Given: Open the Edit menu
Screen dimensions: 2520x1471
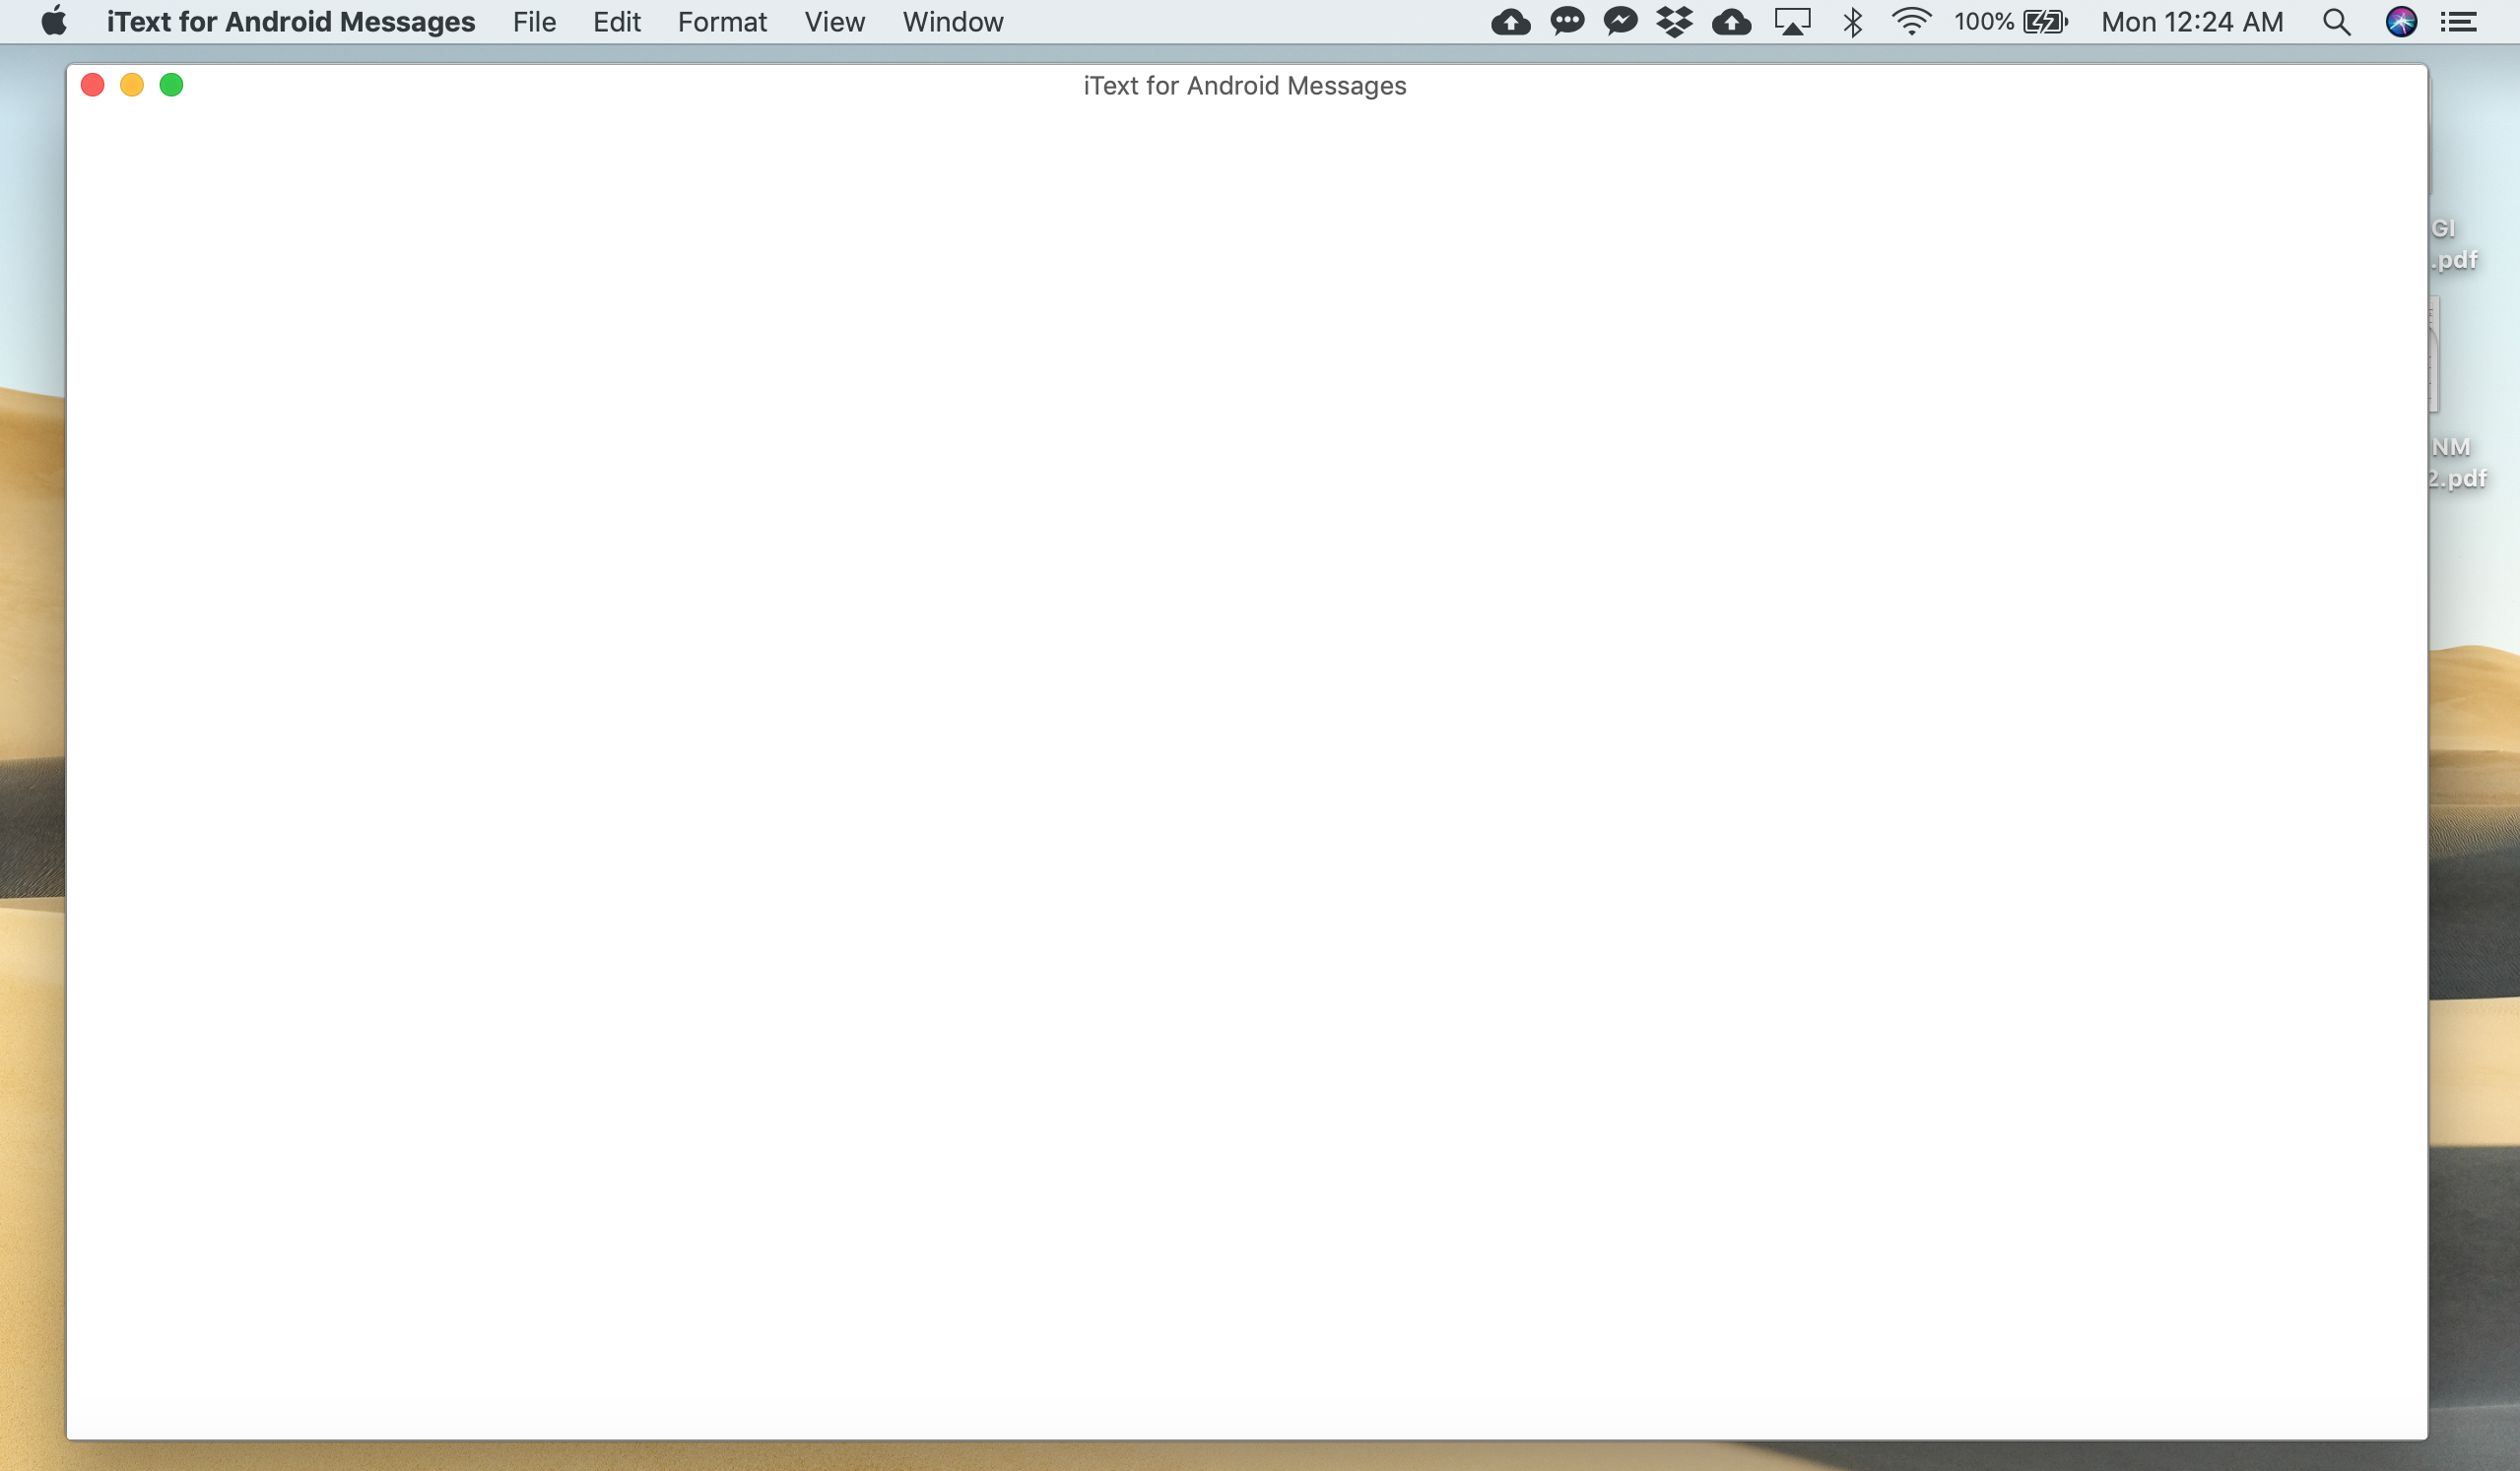Looking at the screenshot, I should point(616,22).
